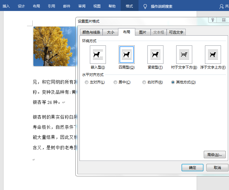Switch to 可选文字 tab
This screenshot has height=190, width=229.
(176, 32)
